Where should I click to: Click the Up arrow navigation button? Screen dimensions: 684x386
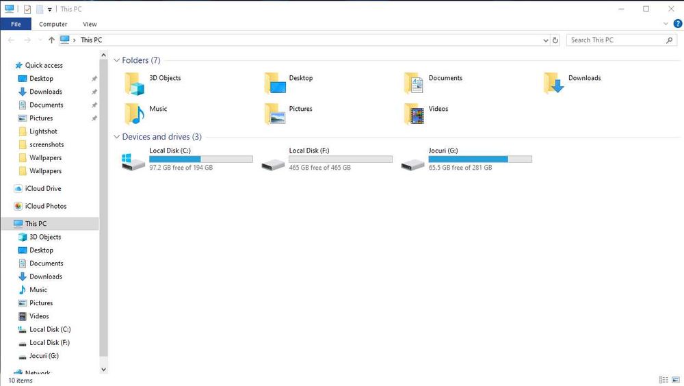pos(51,40)
